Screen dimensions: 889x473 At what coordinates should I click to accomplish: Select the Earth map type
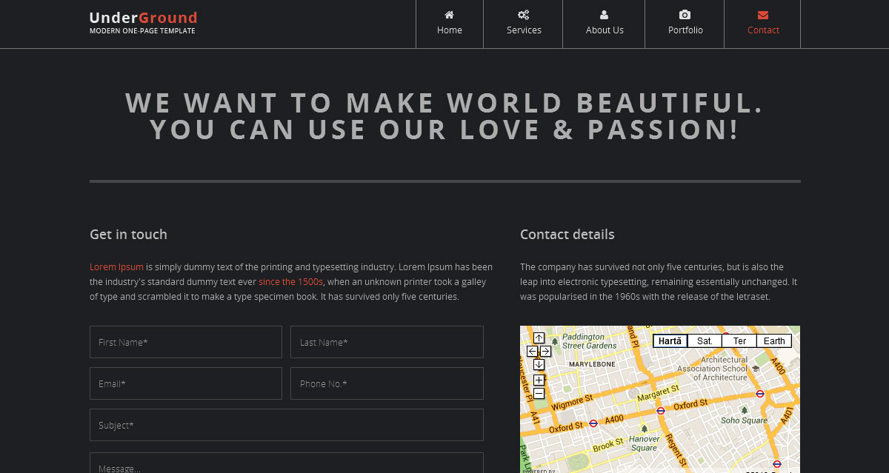coord(774,341)
